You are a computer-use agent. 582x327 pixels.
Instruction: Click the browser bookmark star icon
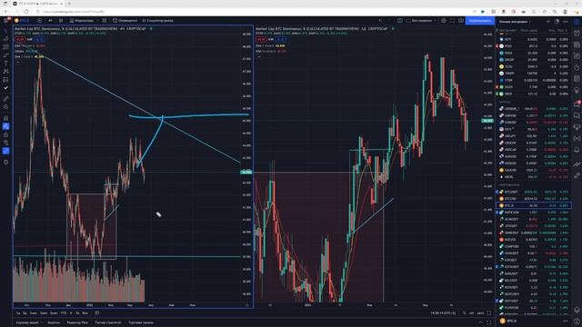coord(483,12)
